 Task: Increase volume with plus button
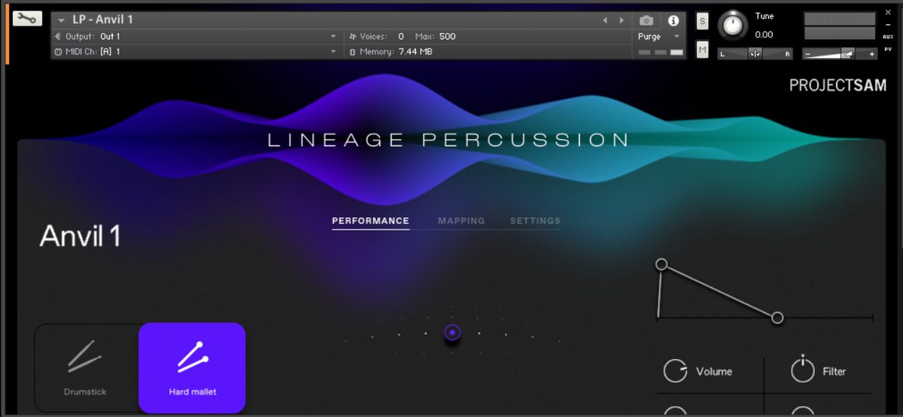[871, 53]
